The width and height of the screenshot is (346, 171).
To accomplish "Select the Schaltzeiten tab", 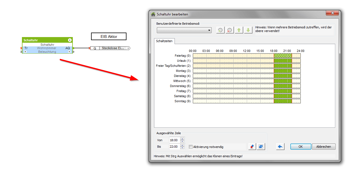I will [164, 41].
